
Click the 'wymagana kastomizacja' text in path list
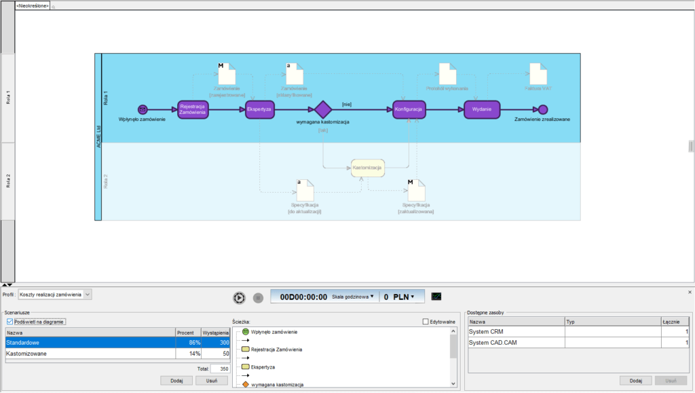point(278,385)
